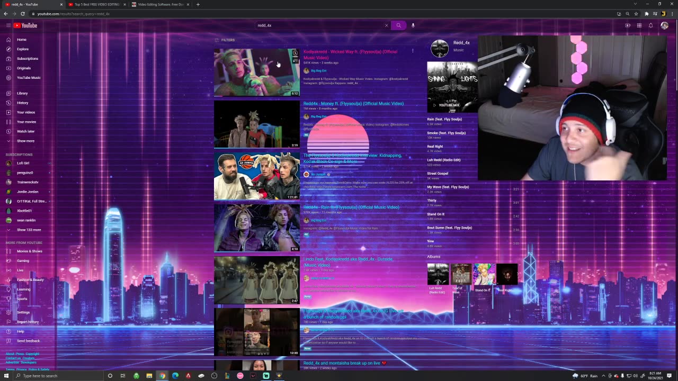Open the Luh Redd (Radio Edit) album
This screenshot has width=678, height=381.
tap(438, 278)
